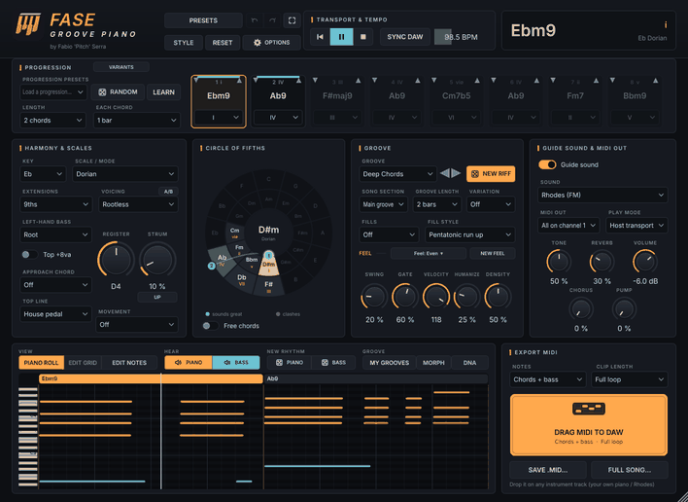Toggle strum direction UP button
The width and height of the screenshot is (688, 502).
point(157,298)
